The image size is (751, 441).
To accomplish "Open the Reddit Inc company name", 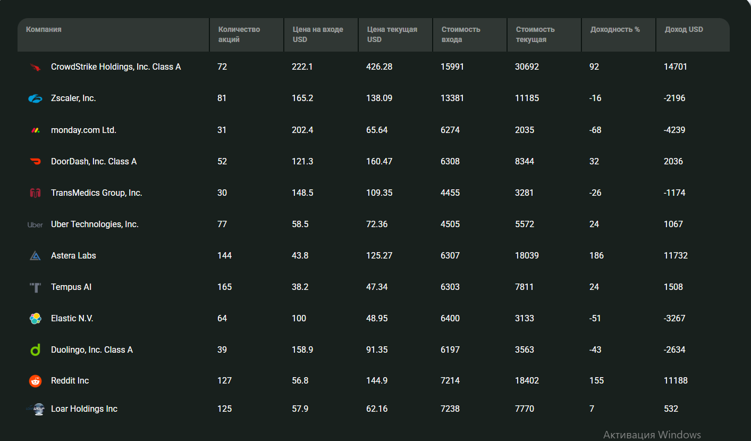I will point(70,381).
